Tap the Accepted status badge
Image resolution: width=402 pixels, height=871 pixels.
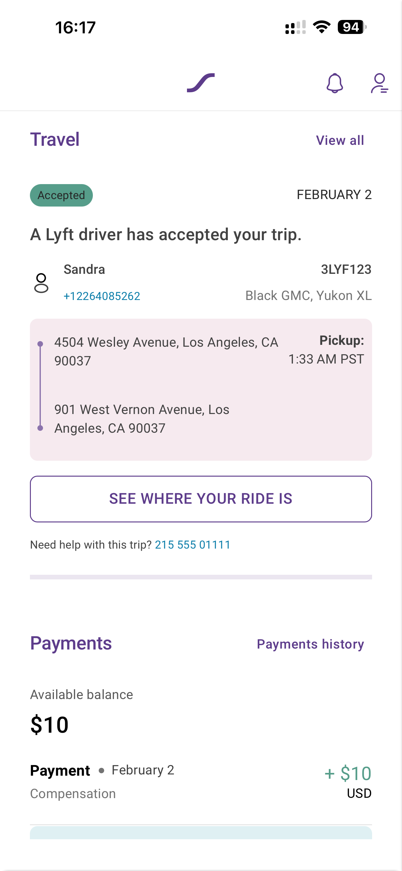coord(61,195)
